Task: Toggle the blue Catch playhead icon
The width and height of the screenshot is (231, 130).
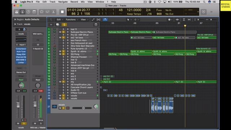Action: click(105, 19)
